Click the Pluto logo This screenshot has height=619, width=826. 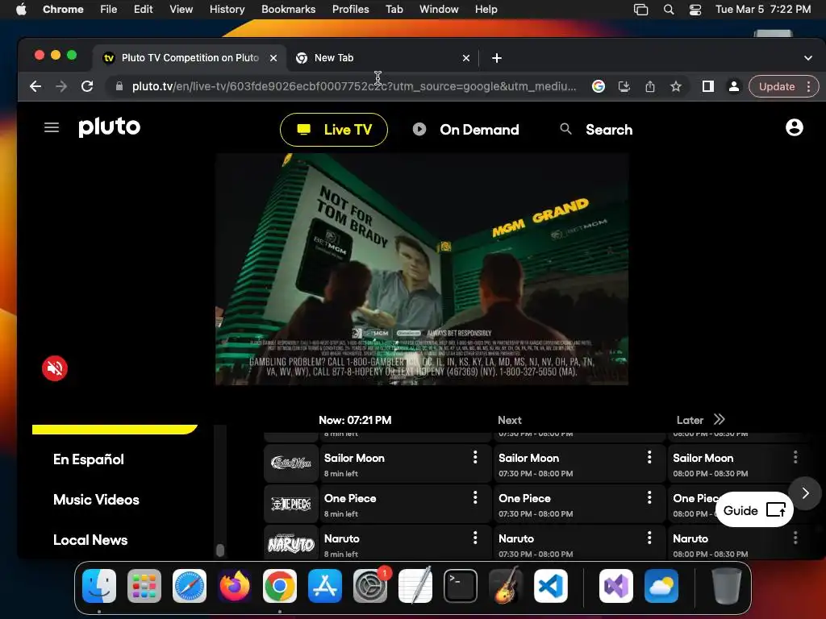(x=110, y=127)
